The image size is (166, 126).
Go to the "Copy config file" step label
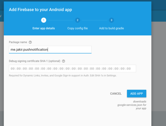point(77,28)
